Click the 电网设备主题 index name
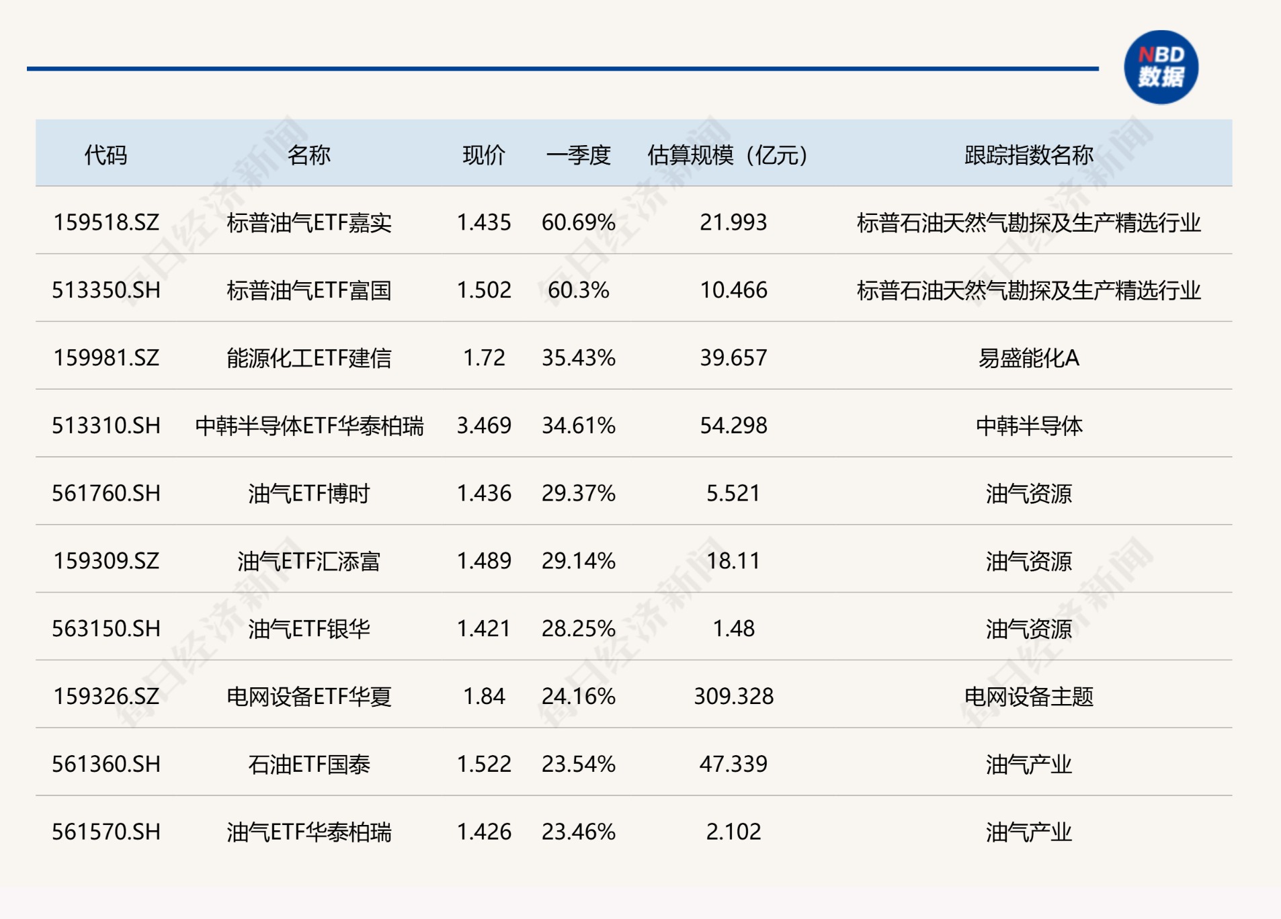Screen dimensions: 1281x919 pyautogui.click(x=1028, y=697)
